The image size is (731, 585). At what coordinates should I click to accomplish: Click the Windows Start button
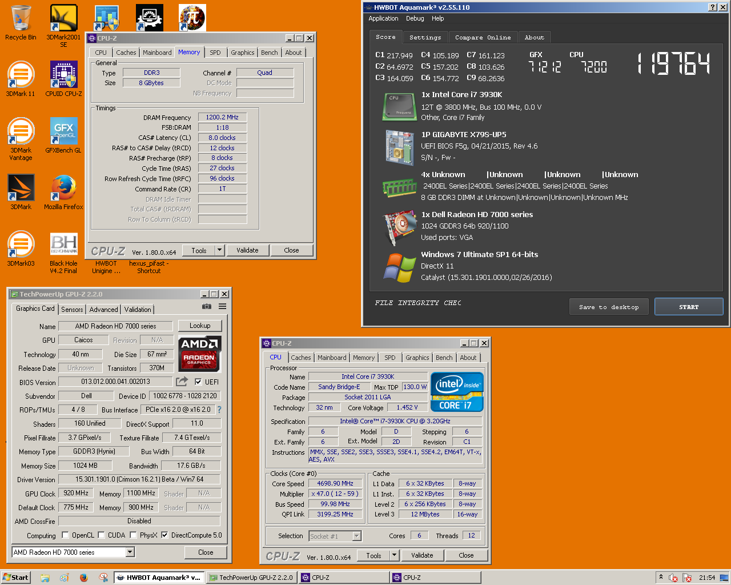point(15,578)
